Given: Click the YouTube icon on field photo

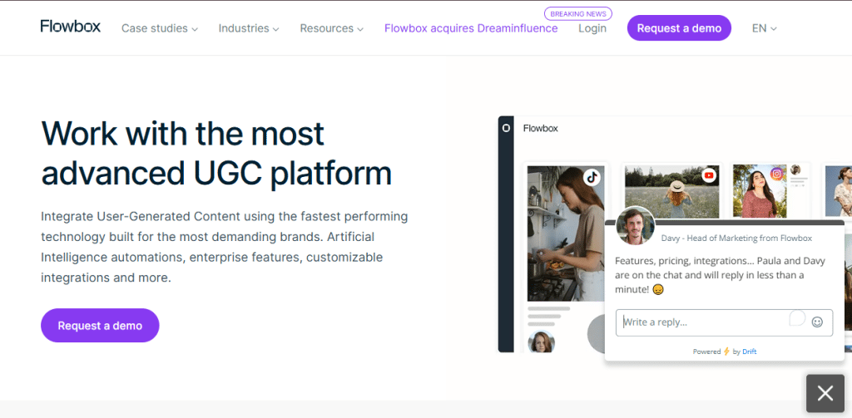Looking at the screenshot, I should 709,175.
